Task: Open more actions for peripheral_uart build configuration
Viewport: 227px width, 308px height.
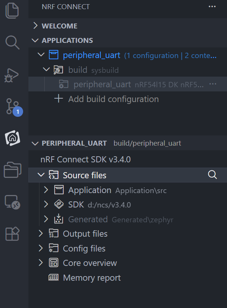Action: tap(213, 84)
